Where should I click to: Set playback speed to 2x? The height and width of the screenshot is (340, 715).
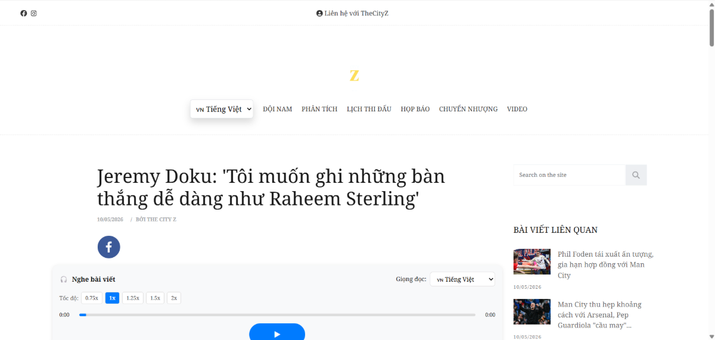[x=174, y=298]
